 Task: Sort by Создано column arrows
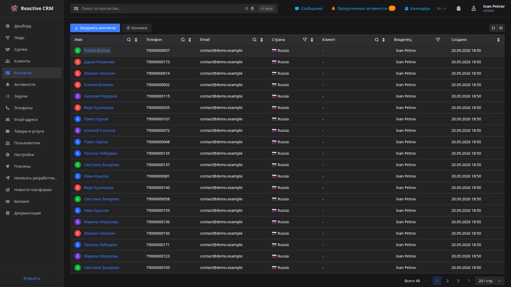[x=498, y=40]
